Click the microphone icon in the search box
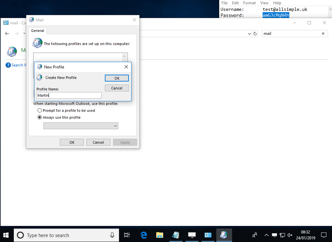This screenshot has width=332, height=242. (112, 235)
